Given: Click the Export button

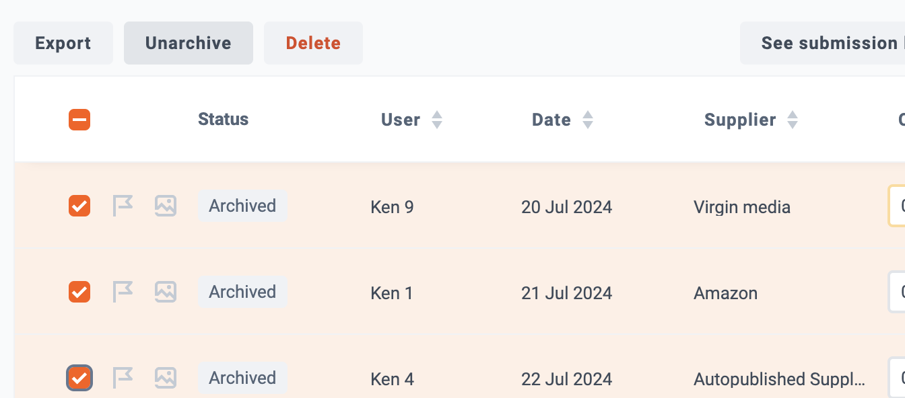Looking at the screenshot, I should [63, 43].
